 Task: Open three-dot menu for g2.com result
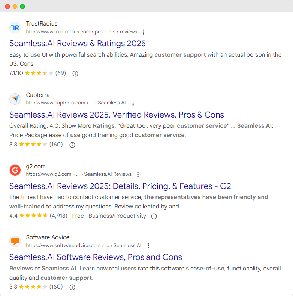pos(138,174)
